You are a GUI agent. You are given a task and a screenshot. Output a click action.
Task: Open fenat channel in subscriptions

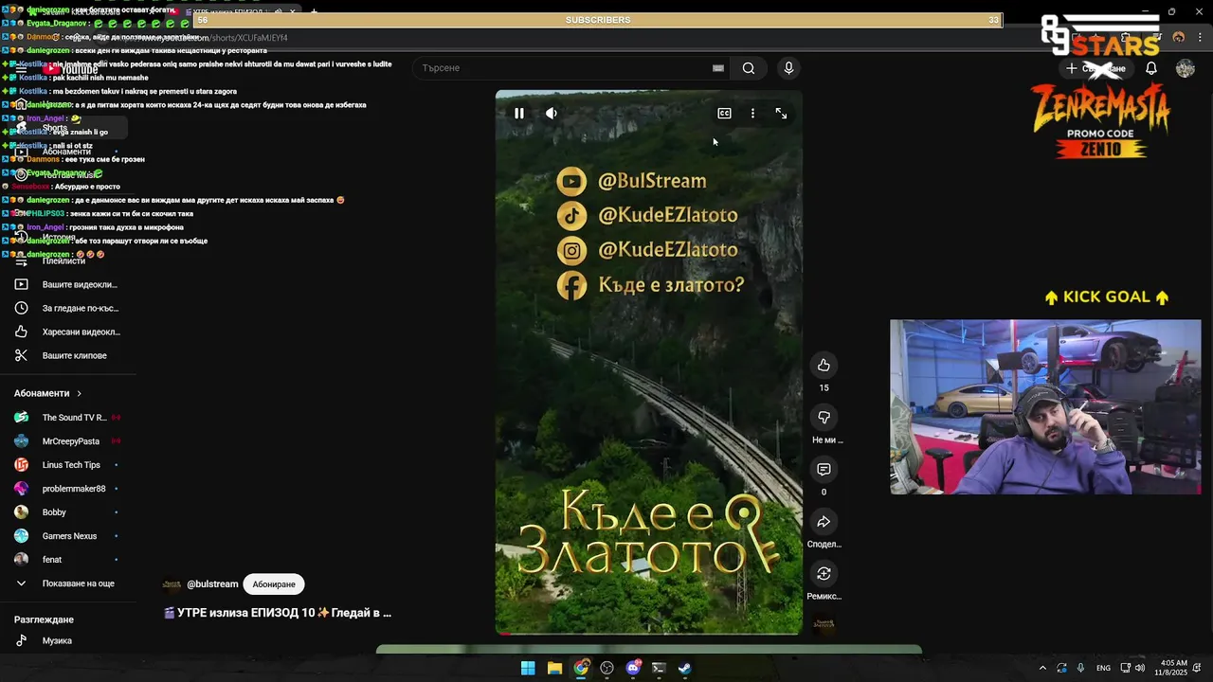pos(66,560)
